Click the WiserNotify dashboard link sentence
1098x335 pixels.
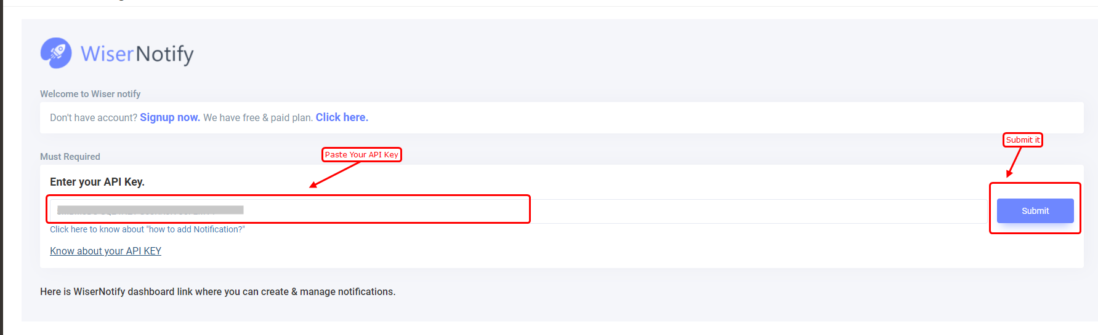pos(218,291)
